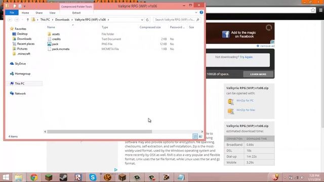The height and width of the screenshot is (182, 324).
Task: Open Quick Access Toolbar dropdown
Action: (24, 7)
